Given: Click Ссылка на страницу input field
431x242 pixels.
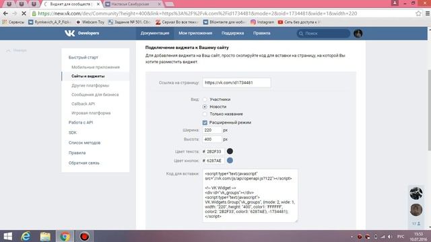Looking at the screenshot, I should 236,83.
